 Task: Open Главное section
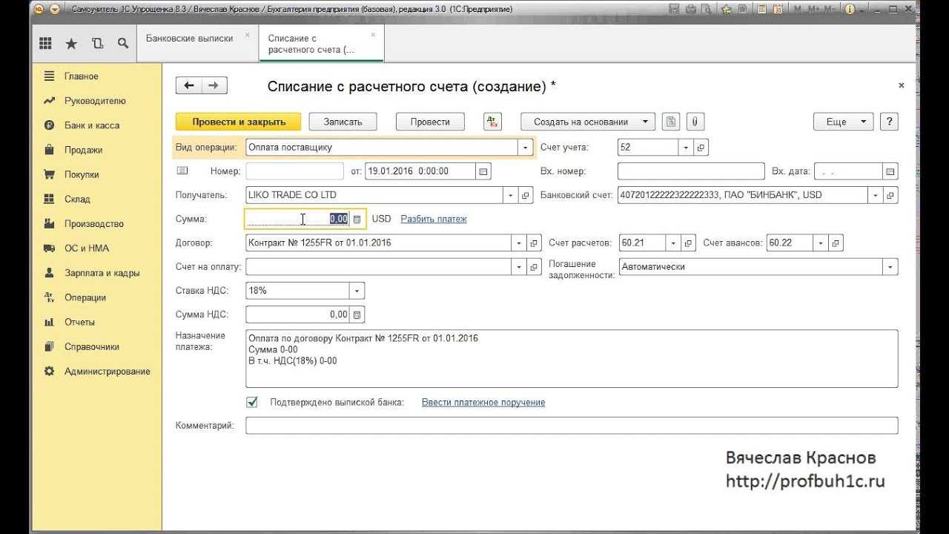tap(82, 76)
